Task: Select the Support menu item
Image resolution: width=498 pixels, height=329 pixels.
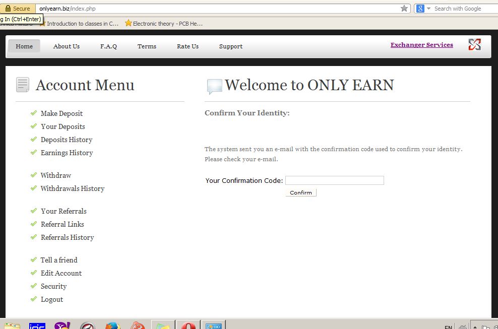Action: 231,46
